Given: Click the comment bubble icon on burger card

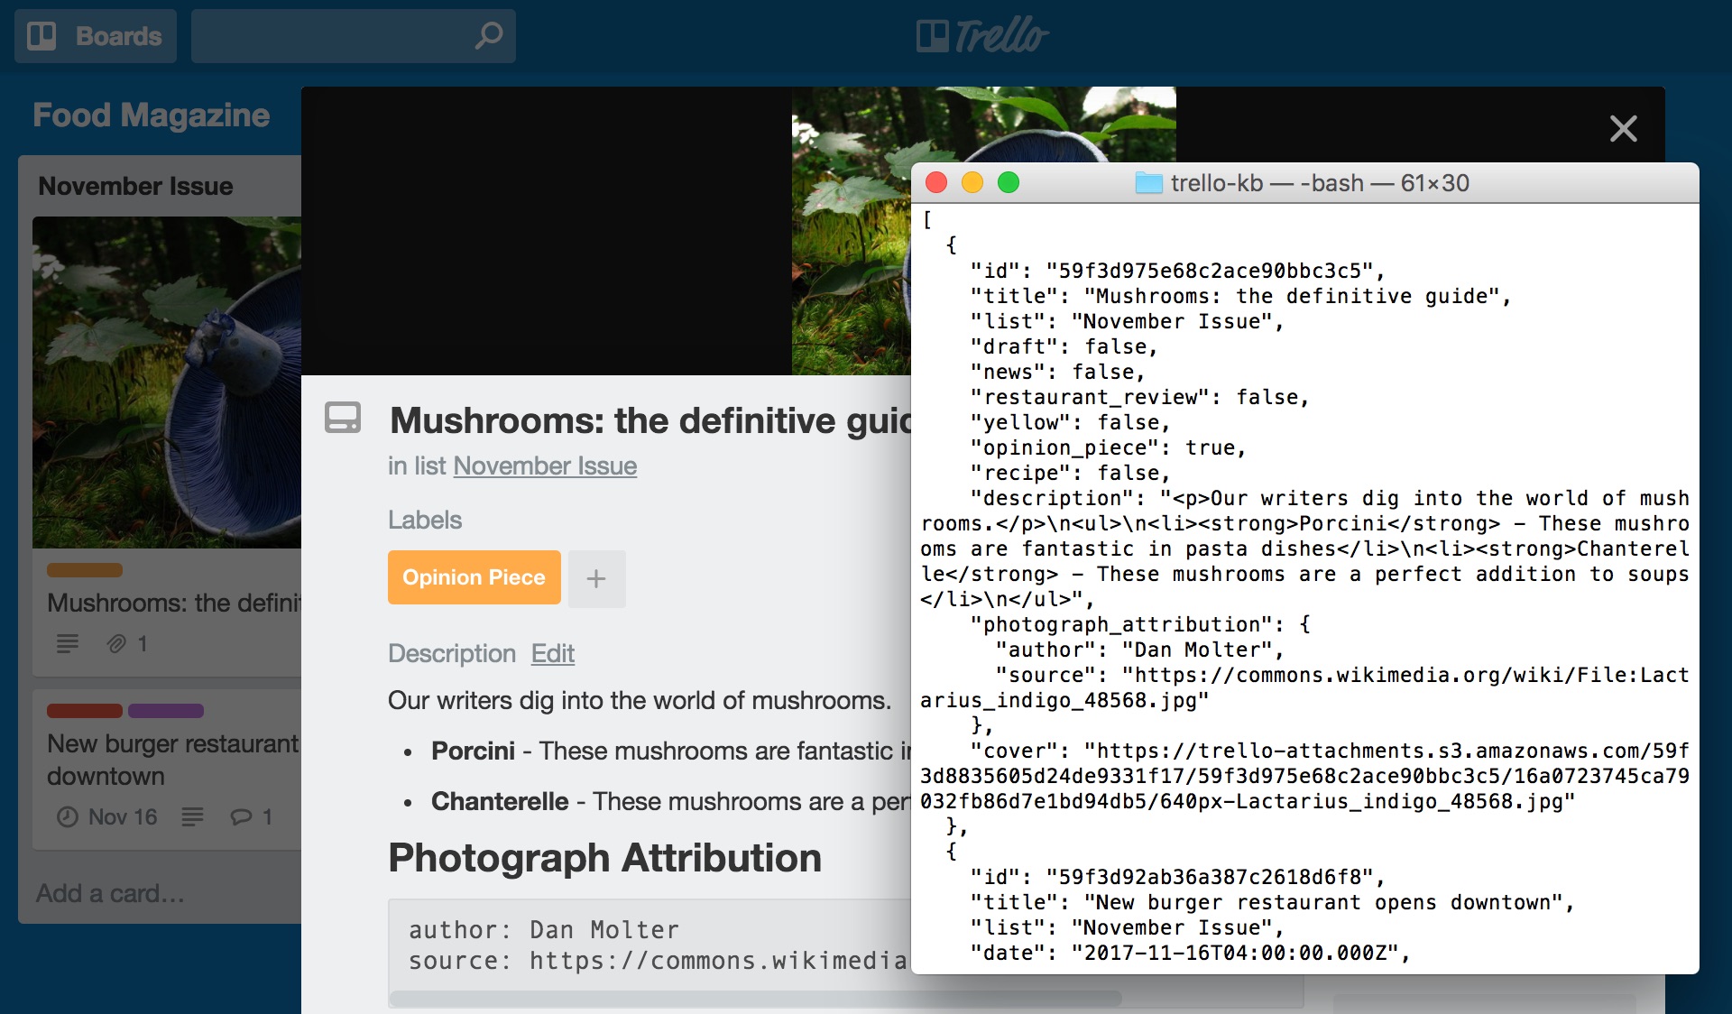Looking at the screenshot, I should (x=241, y=816).
